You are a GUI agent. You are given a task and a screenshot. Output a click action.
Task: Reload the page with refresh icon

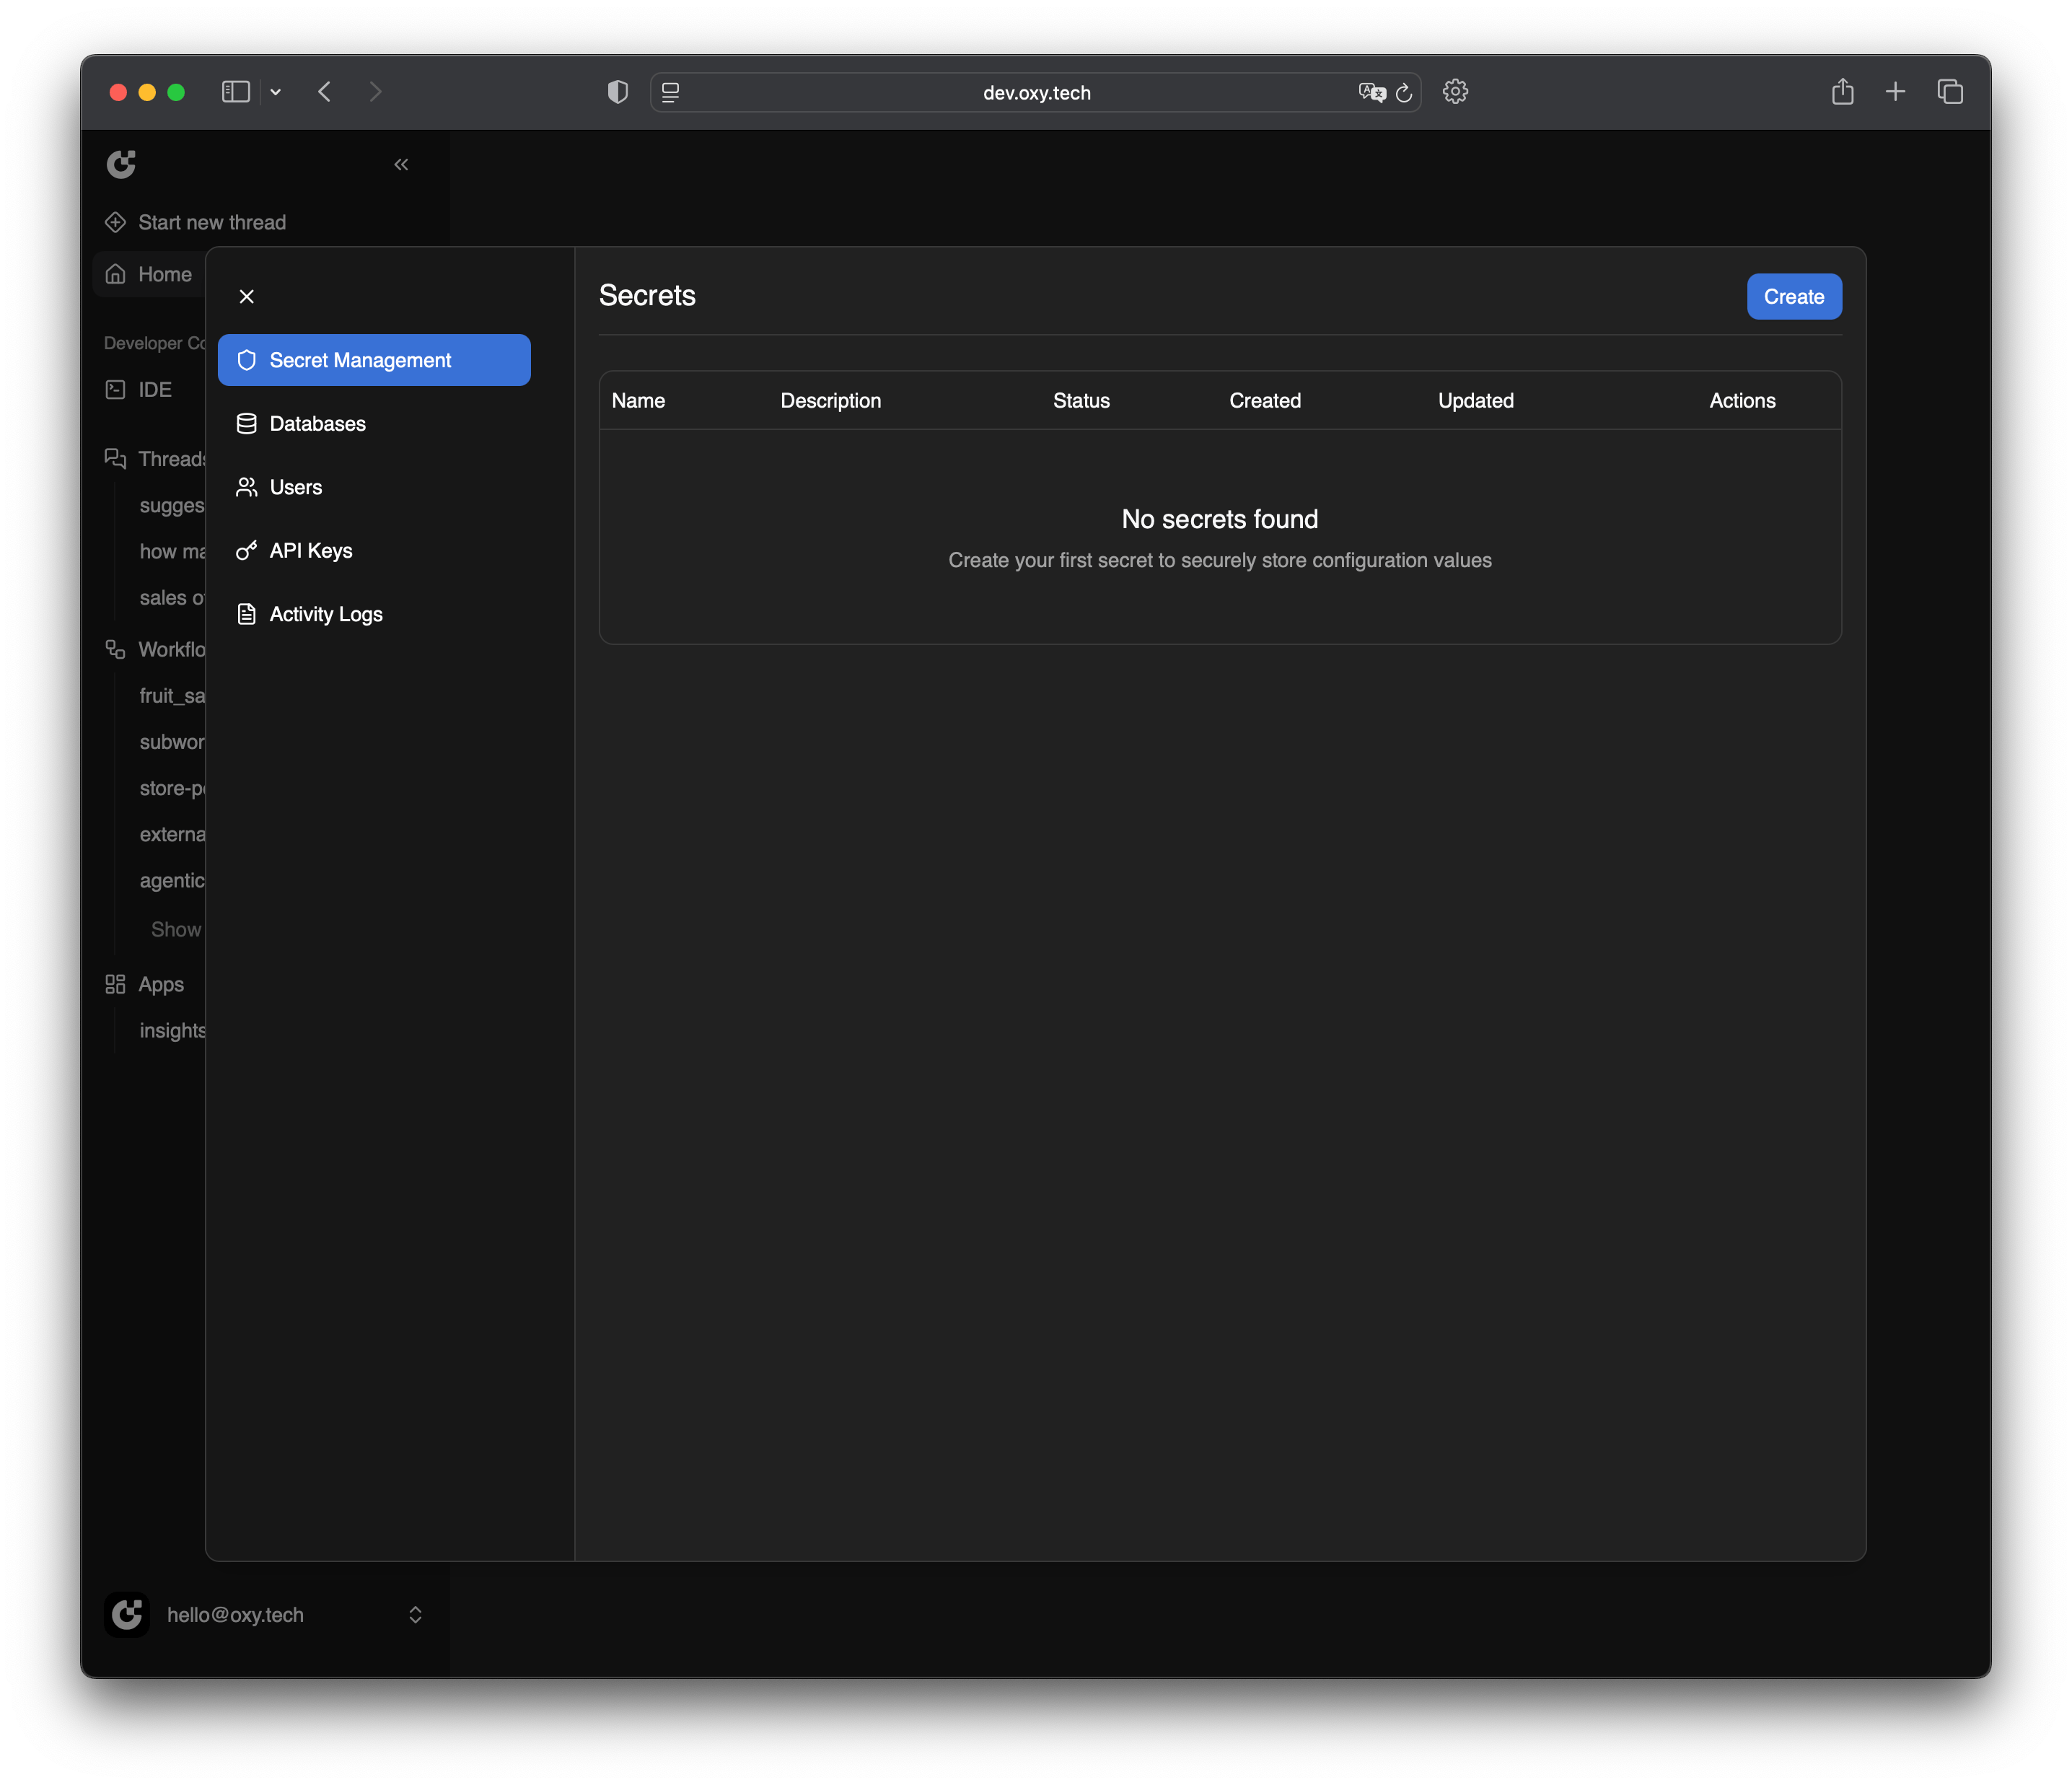pyautogui.click(x=1404, y=92)
